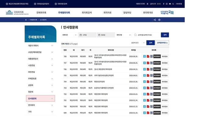Open the X (Twitter) icon in the top bar
This screenshot has width=213, height=120.
[173, 4]
